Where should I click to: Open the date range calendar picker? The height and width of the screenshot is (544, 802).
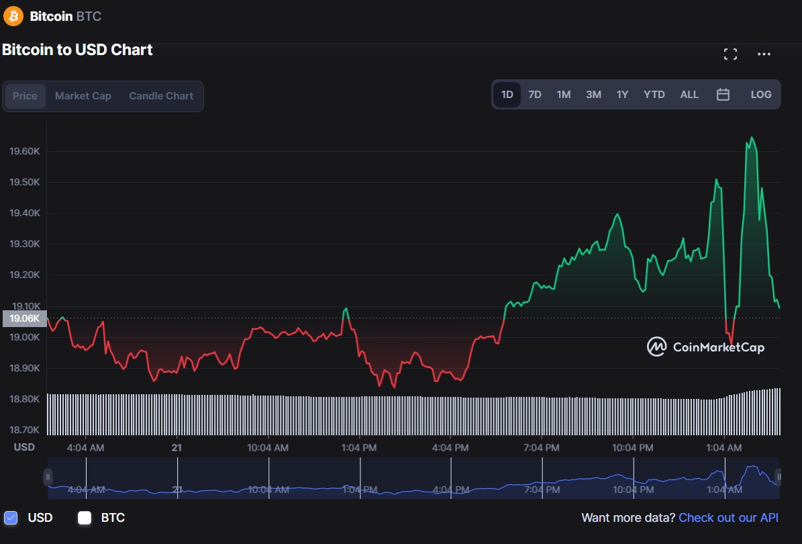[x=723, y=94]
